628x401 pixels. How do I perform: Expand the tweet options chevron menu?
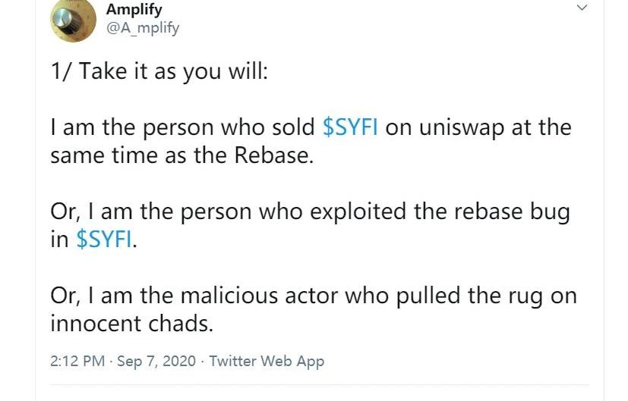pyautogui.click(x=582, y=7)
